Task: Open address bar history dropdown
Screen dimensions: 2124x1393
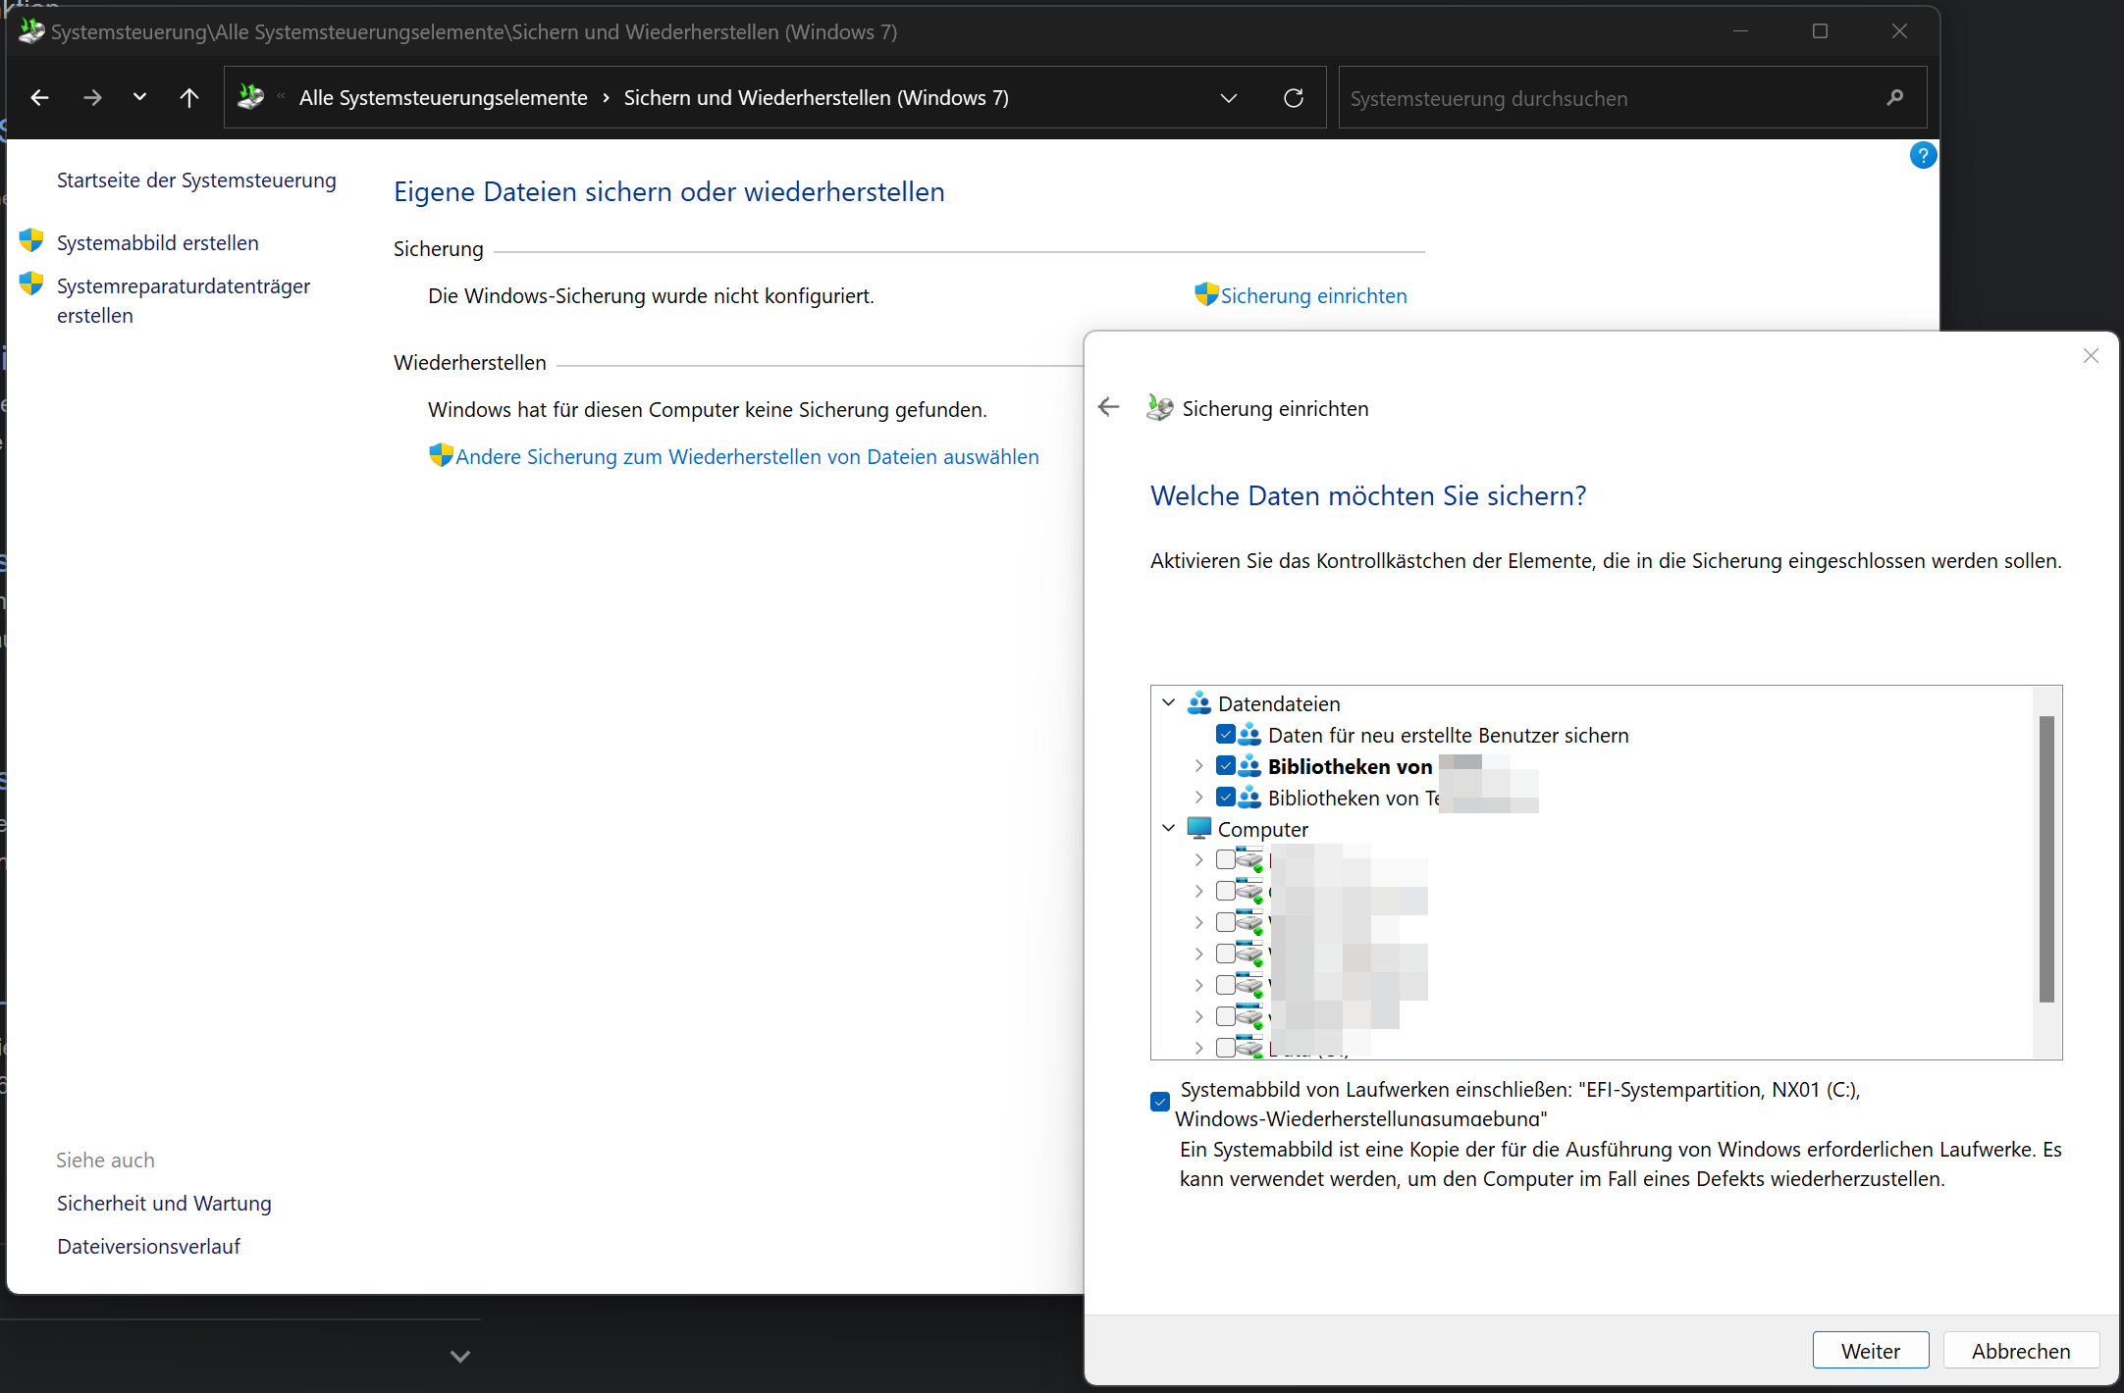Action: coord(1228,98)
